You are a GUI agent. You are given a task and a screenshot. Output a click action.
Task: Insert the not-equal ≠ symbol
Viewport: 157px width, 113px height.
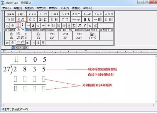point(43,26)
